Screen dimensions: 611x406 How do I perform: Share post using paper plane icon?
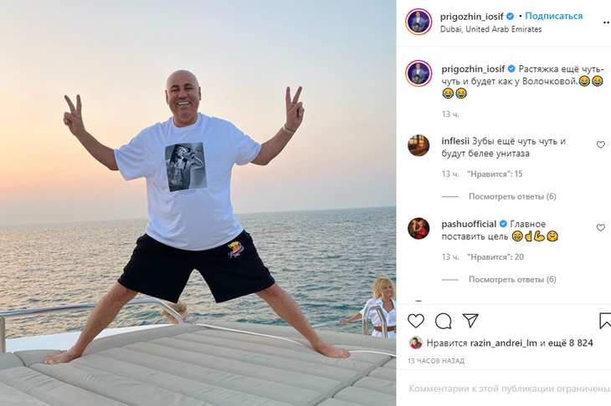[470, 321]
